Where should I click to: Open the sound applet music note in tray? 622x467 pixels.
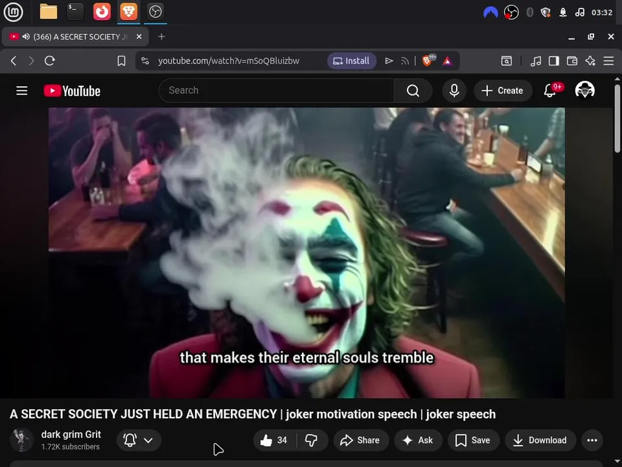[x=579, y=13]
